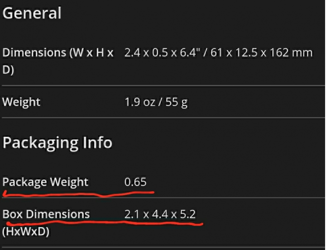Click the (HxWxD) label text
326x250 pixels.
pyautogui.click(x=26, y=231)
